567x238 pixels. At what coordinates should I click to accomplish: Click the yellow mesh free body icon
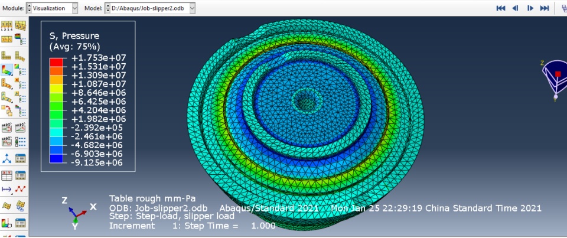pos(7,206)
